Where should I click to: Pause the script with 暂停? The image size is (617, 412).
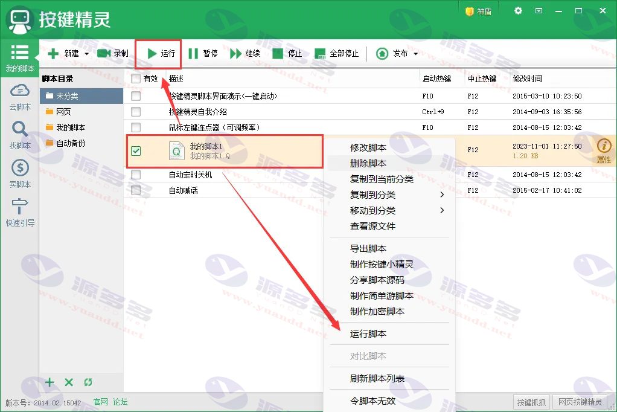[x=203, y=53]
